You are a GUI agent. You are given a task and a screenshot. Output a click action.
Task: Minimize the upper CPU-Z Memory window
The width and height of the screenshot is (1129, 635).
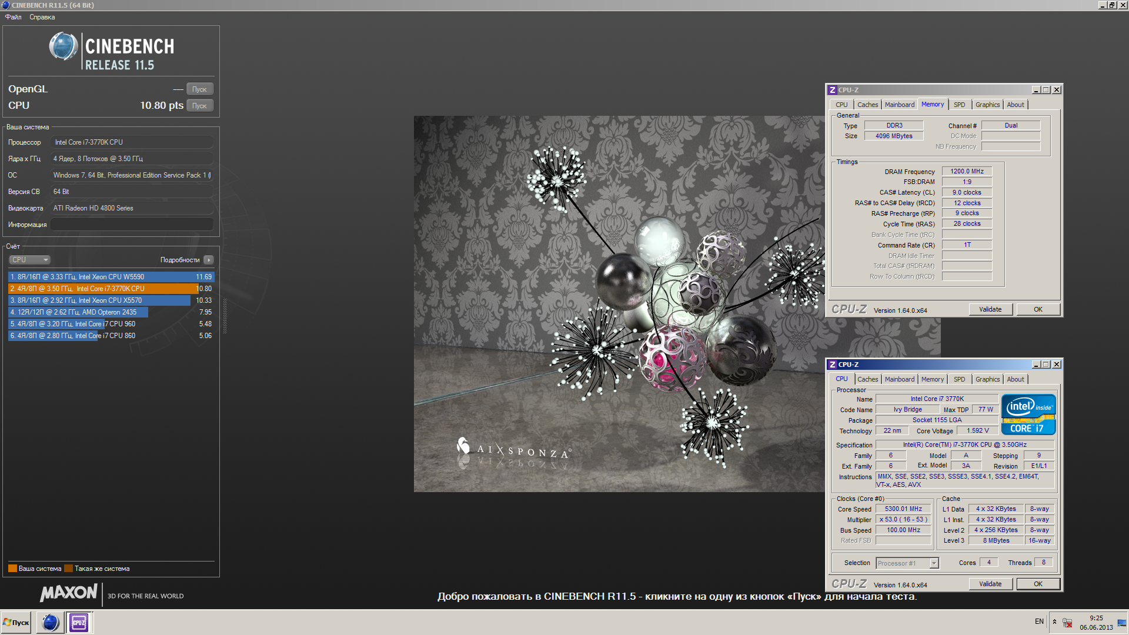1036,90
